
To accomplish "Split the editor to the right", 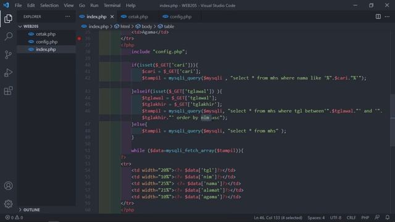I will (x=378, y=17).
